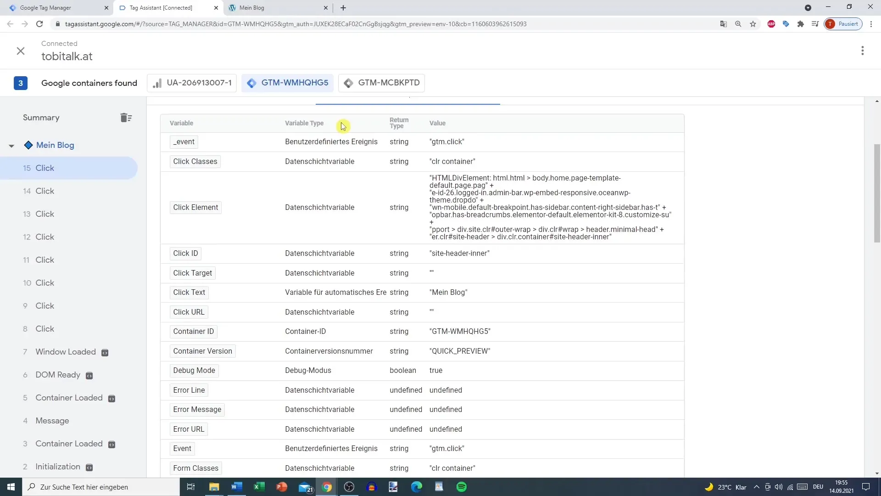Select event 10 Click
Viewport: 881px width, 496px height.
point(69,283)
